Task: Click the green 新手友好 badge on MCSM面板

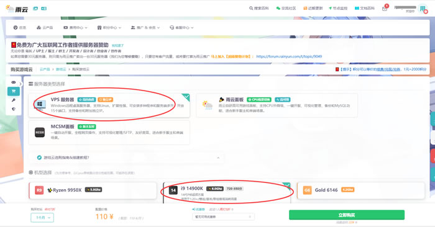Action: (86, 127)
